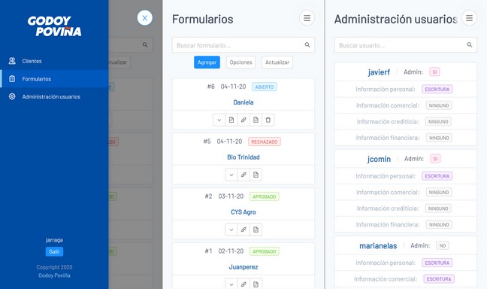Click the blue Agregar button
Screen dimensions: 487x289
[x=207, y=62]
